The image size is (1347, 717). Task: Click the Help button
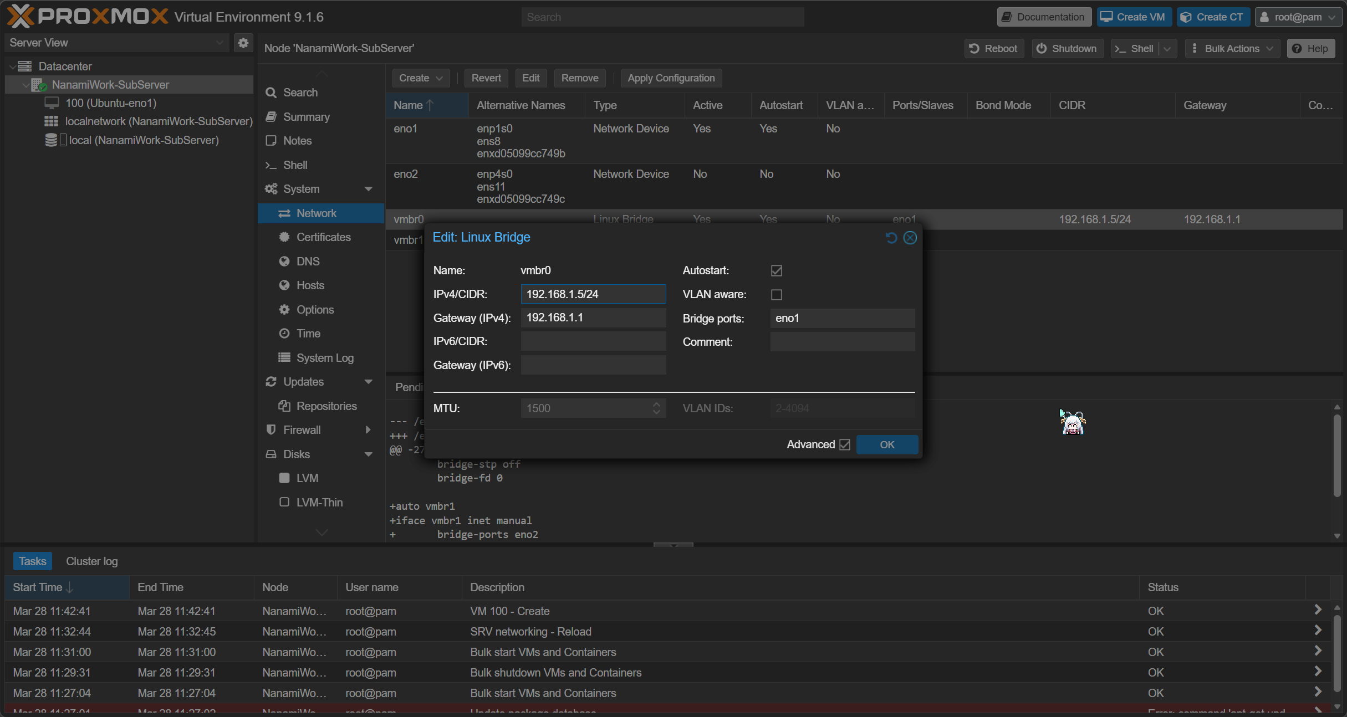[x=1310, y=49]
